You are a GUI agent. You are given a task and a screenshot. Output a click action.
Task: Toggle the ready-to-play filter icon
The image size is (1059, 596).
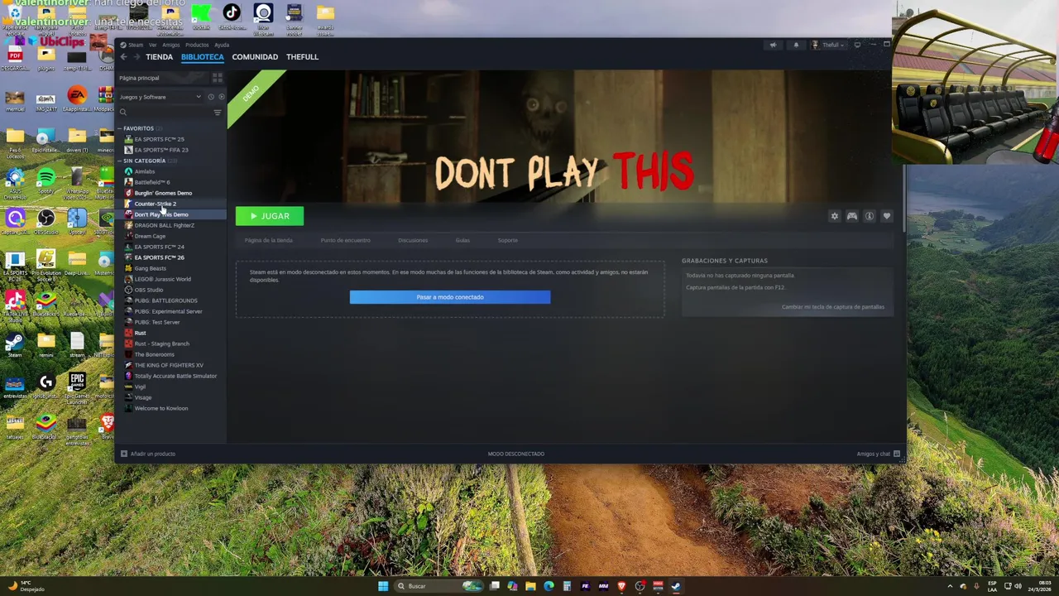point(221,97)
